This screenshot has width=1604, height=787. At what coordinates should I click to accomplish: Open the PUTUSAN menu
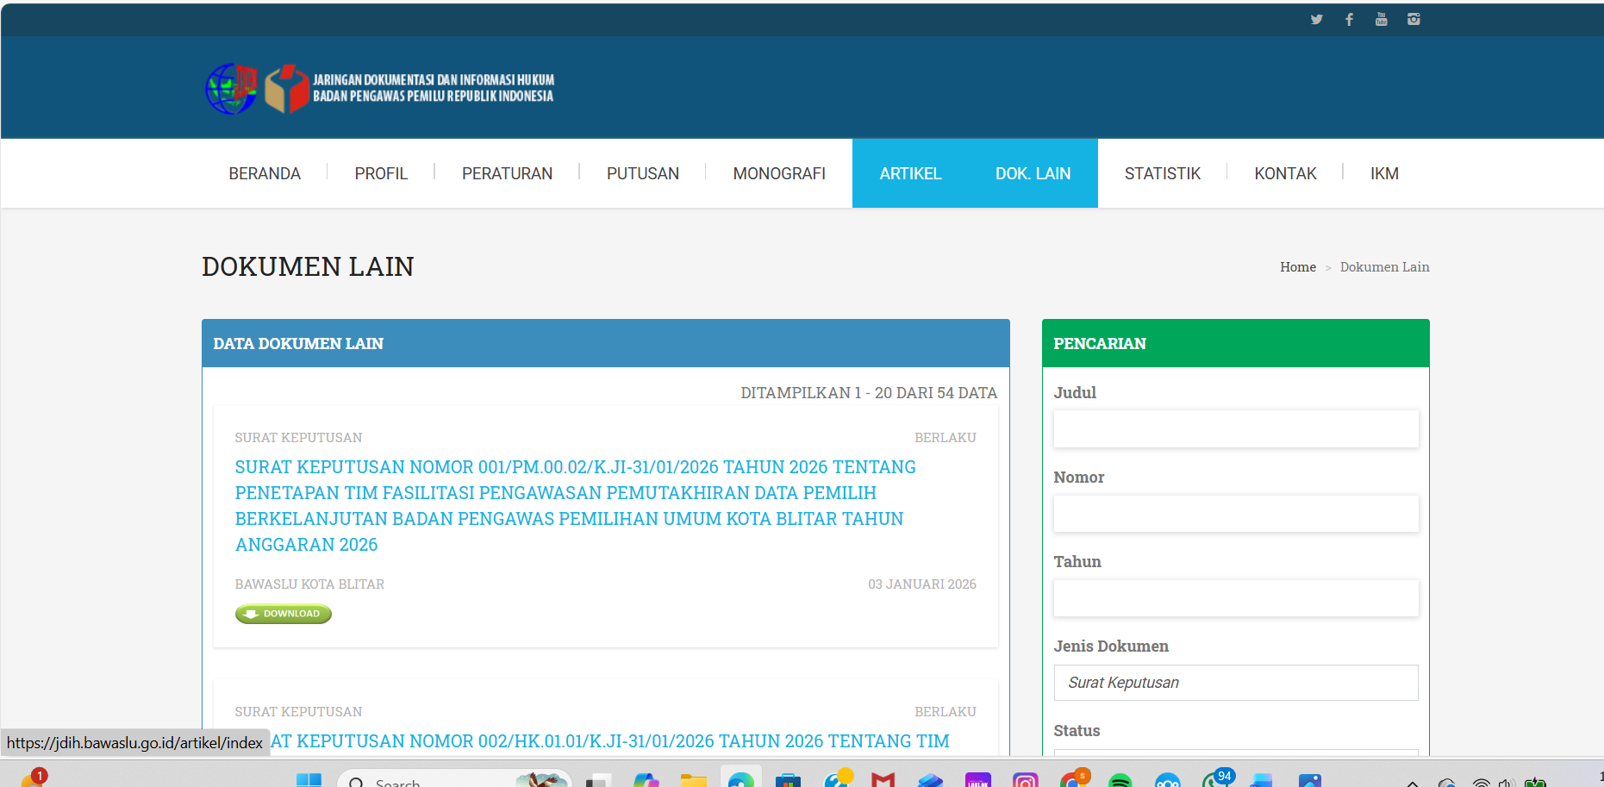(643, 173)
